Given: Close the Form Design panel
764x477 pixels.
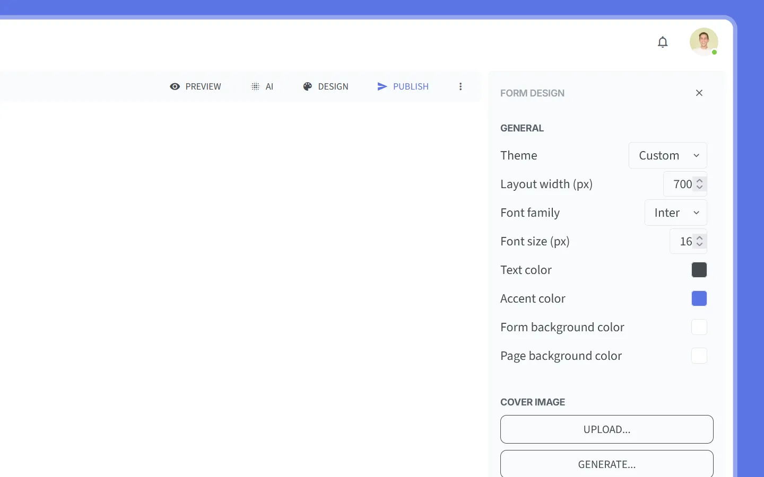Looking at the screenshot, I should 699,93.
